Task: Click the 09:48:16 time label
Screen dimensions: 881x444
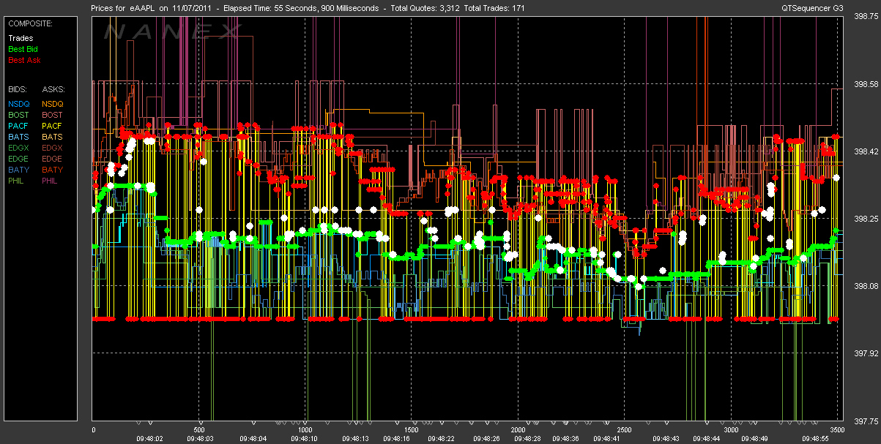Action: [396, 439]
